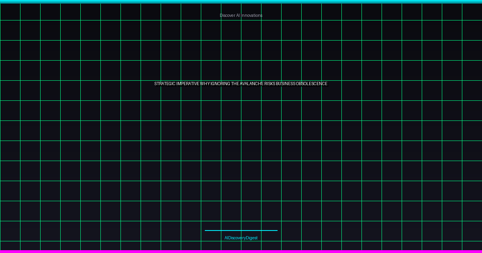
Task: Click the word IMPERATIVE in the headline
Action: (x=188, y=84)
